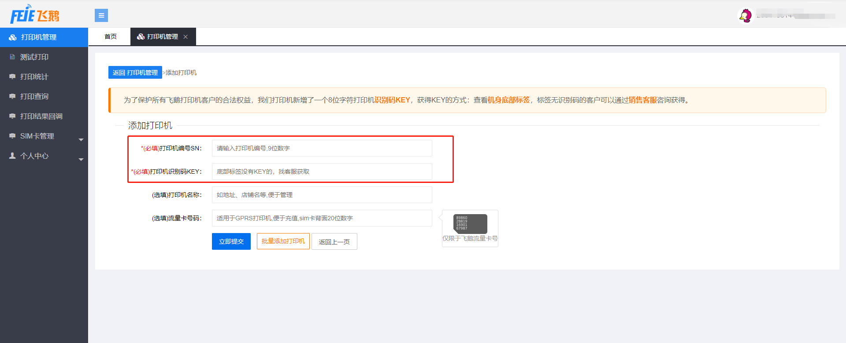Click into the 流量卡号码 input field

pos(322,218)
